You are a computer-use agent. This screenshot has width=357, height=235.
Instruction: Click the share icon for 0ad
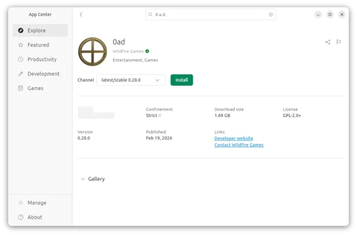(x=327, y=42)
